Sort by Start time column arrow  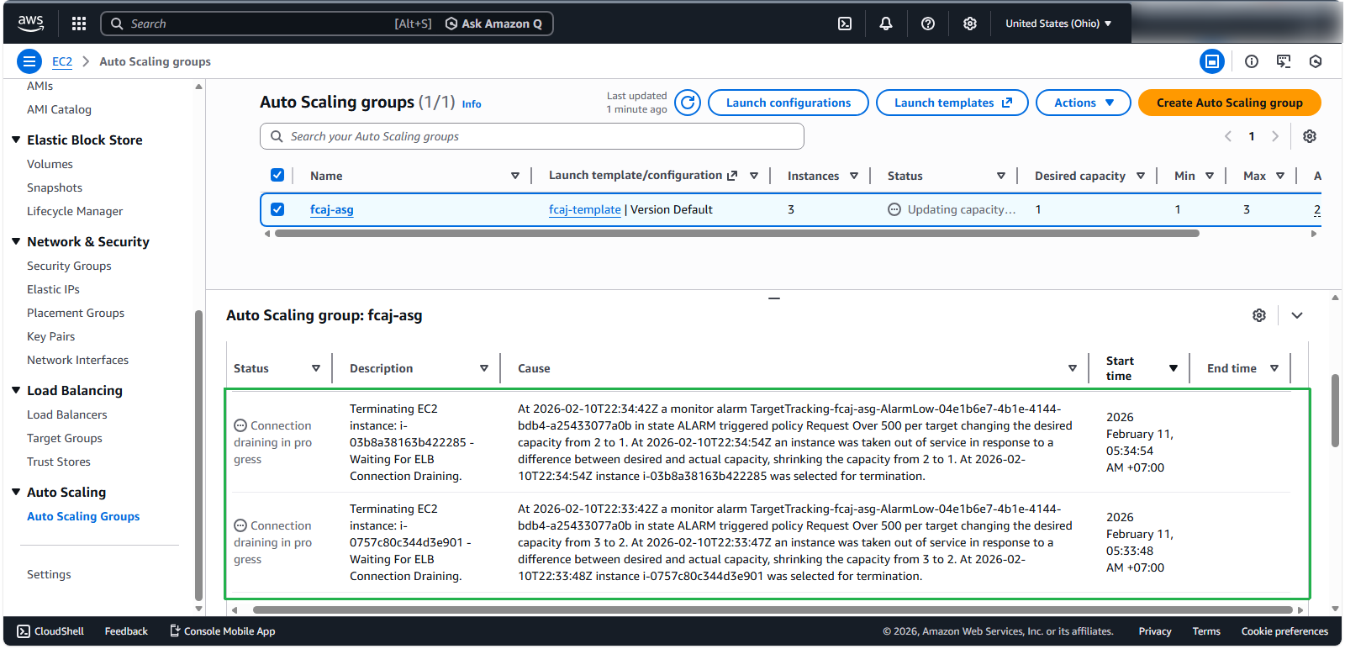[x=1174, y=368]
